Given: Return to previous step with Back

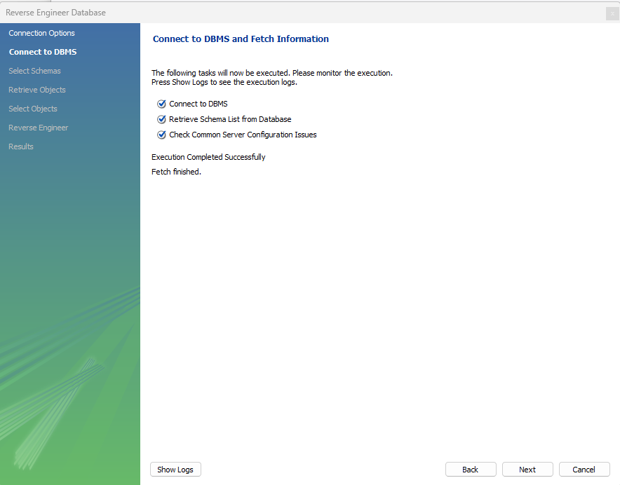Looking at the screenshot, I should [471, 470].
